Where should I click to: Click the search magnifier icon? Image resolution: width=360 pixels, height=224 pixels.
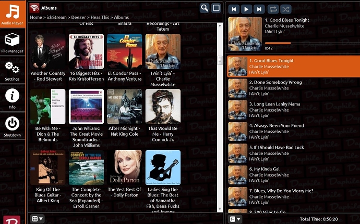click(x=205, y=8)
